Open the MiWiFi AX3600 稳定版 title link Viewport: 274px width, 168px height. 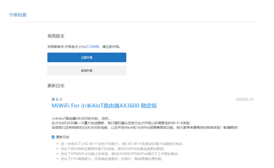point(104,106)
